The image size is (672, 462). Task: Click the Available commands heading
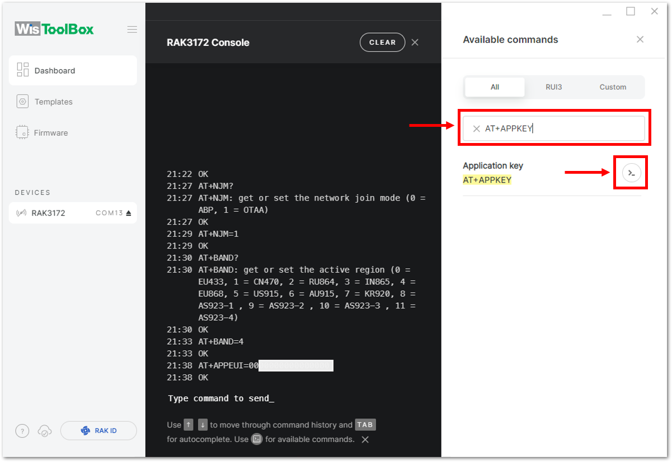click(x=511, y=40)
